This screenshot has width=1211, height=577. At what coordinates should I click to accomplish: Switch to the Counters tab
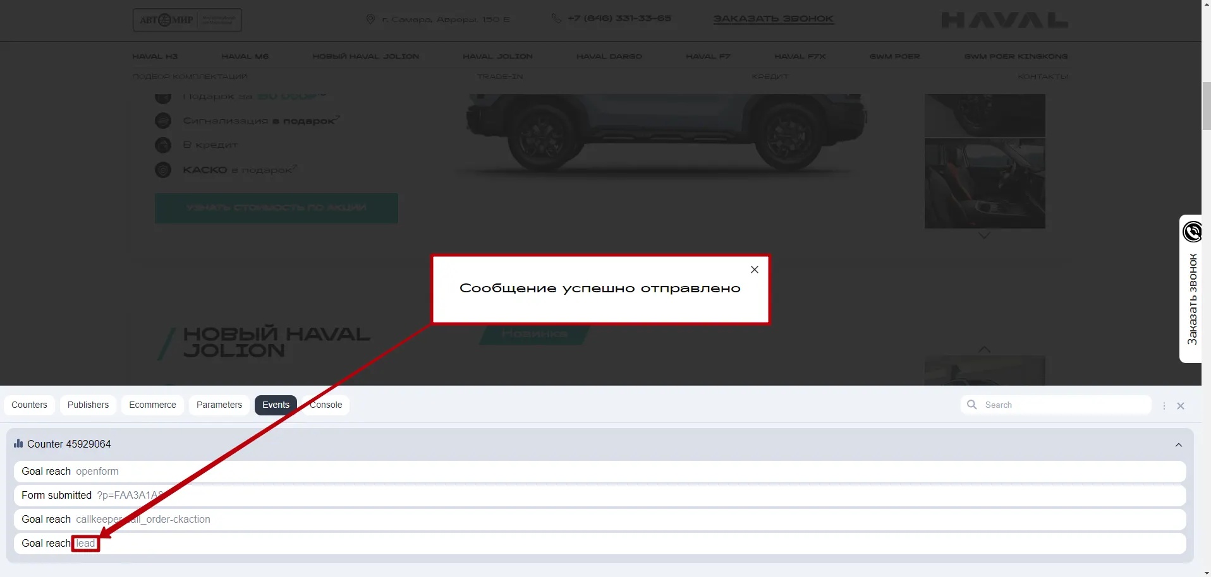coord(29,405)
